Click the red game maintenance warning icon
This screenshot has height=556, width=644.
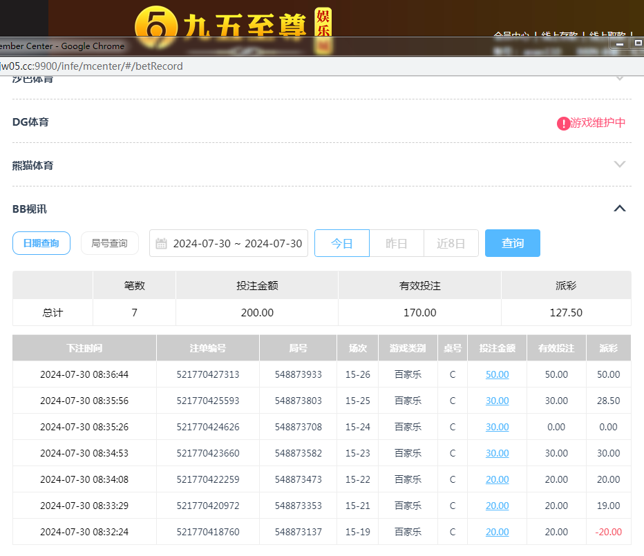pos(563,123)
